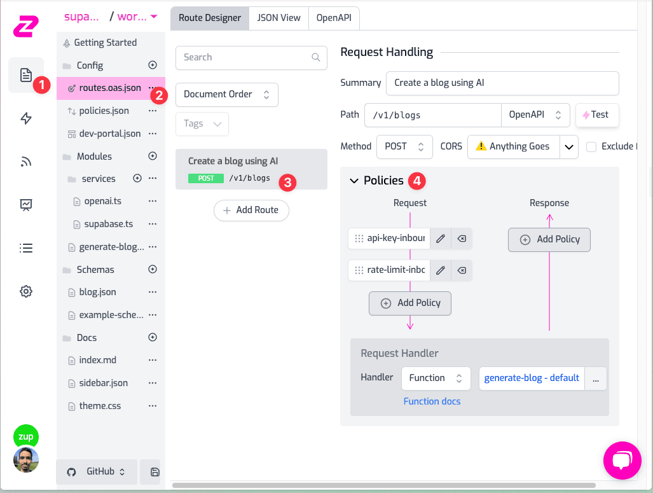Click the Add Route button
Screen dimensions: 653x493
click(251, 210)
